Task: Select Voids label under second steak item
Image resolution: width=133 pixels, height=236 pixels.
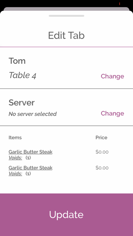Action: (15, 174)
